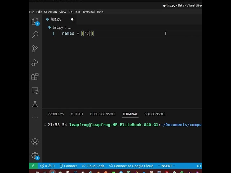Viewport: 231px width, 173px height.
Task: Switch to the SQL CONSOLE tab
Action: coord(155,114)
